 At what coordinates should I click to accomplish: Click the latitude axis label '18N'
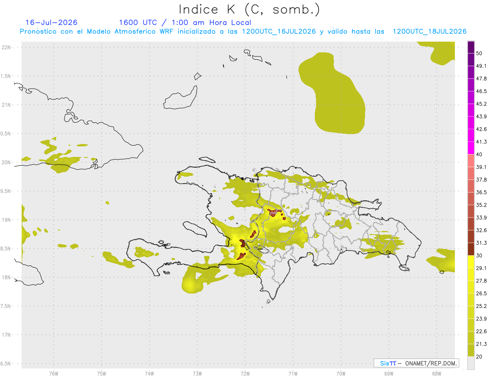tap(7, 277)
